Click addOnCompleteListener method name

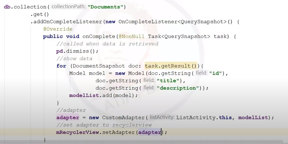point(68,22)
